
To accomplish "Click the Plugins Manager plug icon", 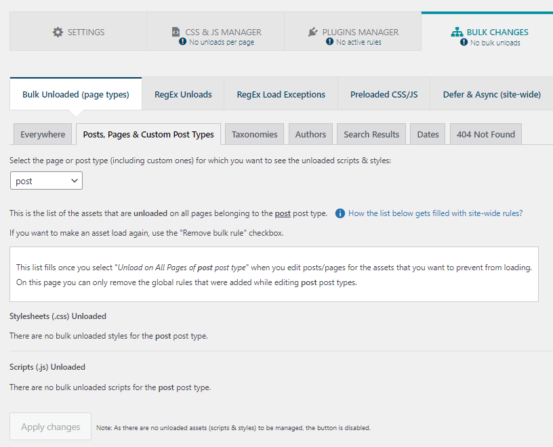I will point(312,32).
